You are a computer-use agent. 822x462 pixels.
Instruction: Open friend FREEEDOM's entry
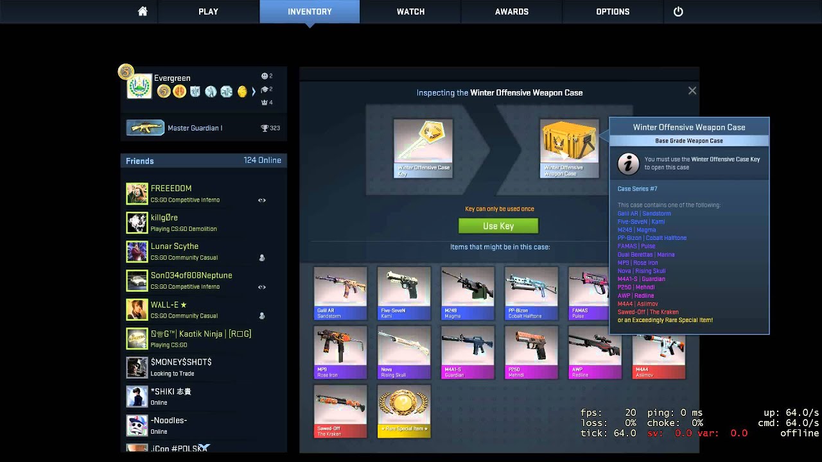pyautogui.click(x=204, y=193)
